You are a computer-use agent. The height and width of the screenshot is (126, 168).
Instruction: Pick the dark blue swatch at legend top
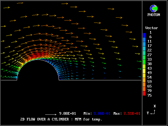(144, 34)
